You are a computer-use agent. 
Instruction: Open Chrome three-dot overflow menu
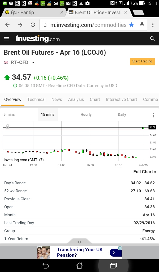(153, 25)
